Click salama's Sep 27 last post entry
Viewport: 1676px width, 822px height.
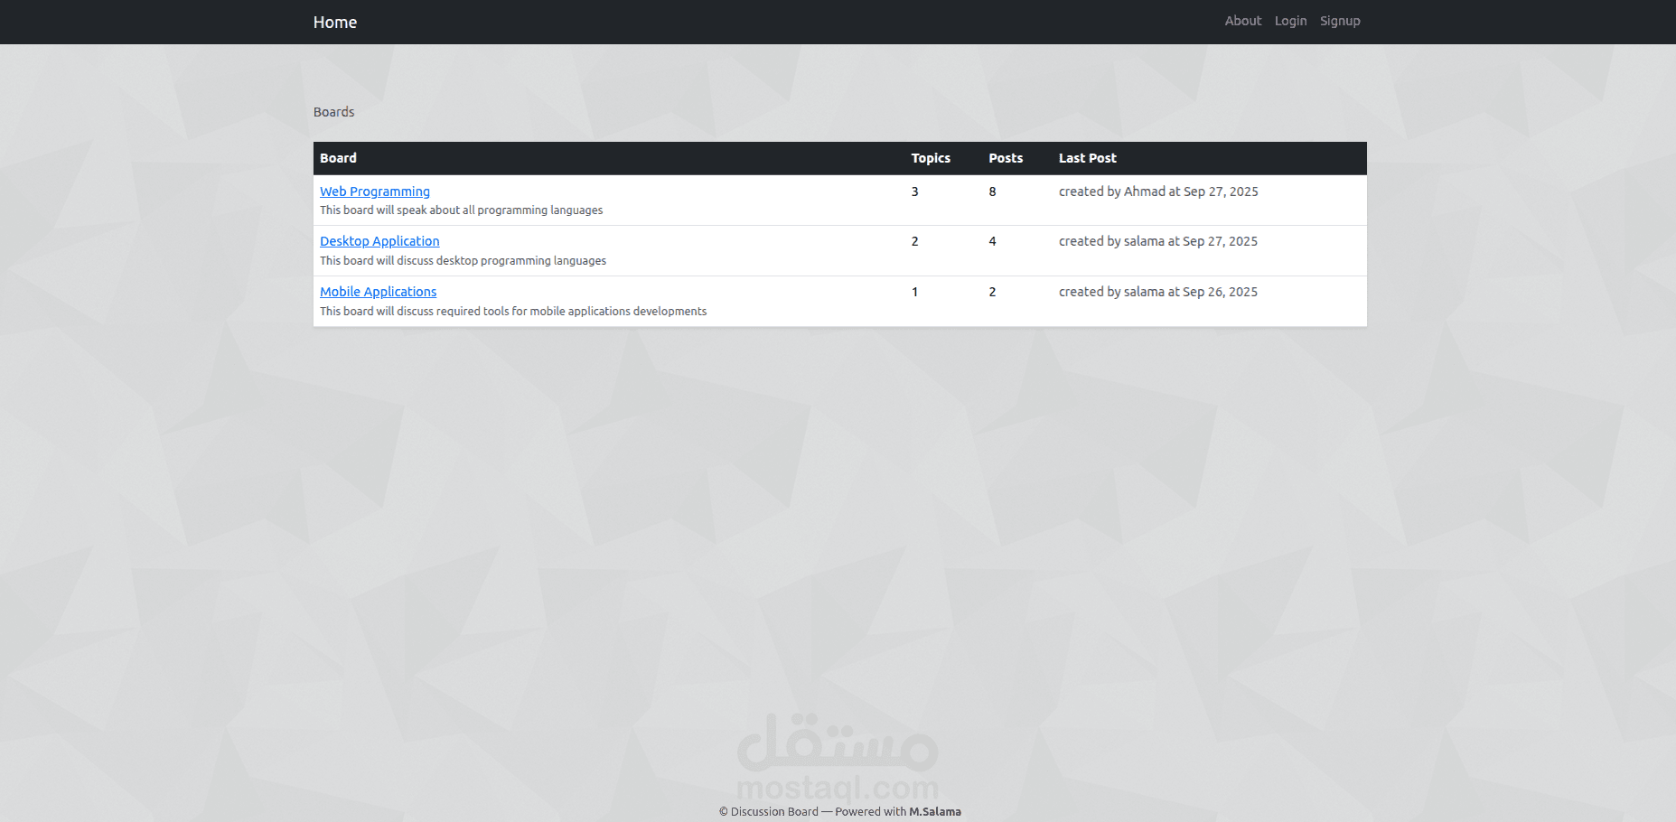(x=1158, y=241)
